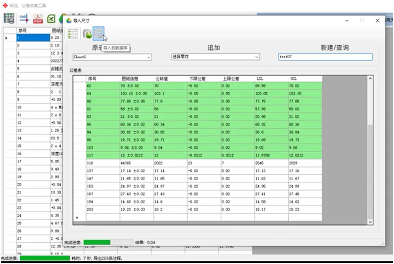The width and height of the screenshot is (394, 264).
Task: Click the USL column header
Action: [x=305, y=78]
